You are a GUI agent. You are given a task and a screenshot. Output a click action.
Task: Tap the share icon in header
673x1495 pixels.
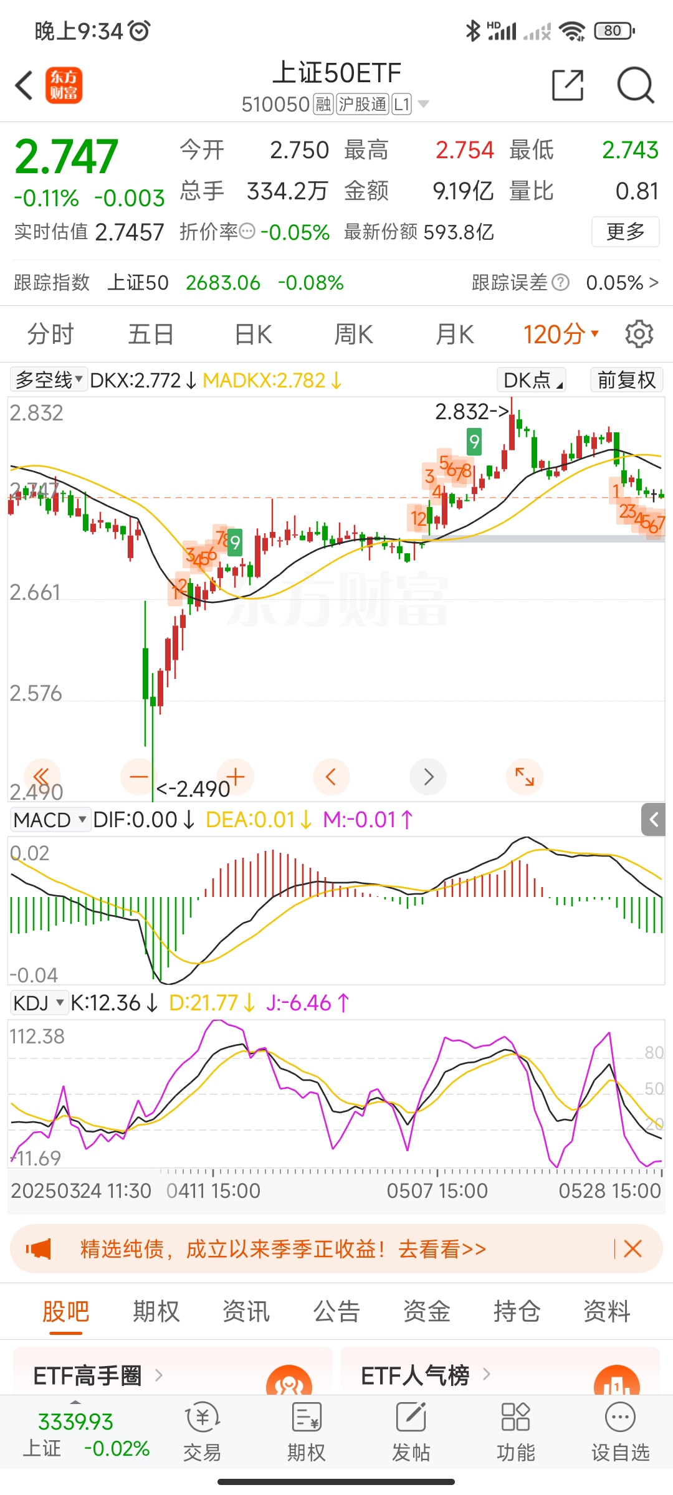(x=568, y=85)
